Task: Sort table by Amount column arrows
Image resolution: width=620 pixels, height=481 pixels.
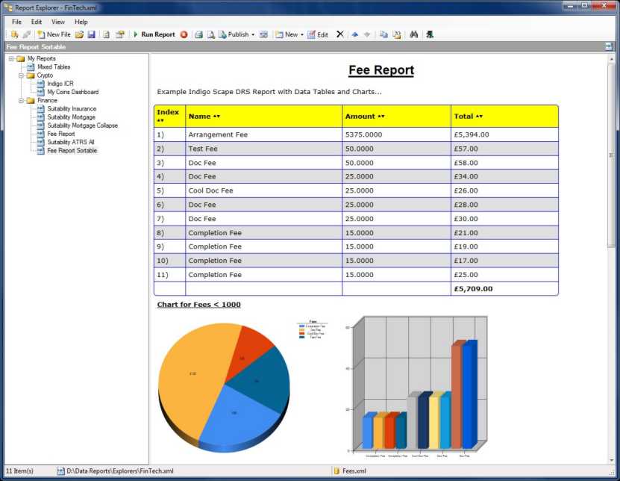Action: click(381, 117)
